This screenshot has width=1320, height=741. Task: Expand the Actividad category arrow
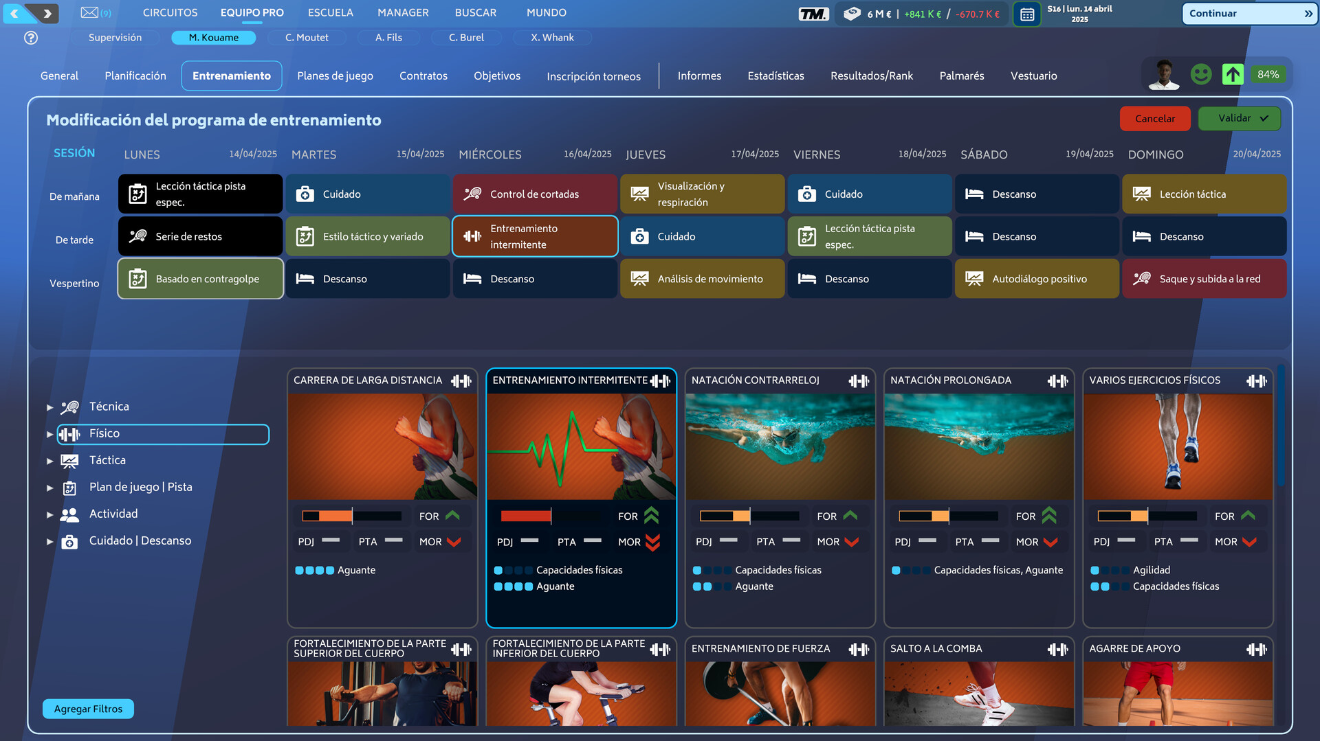coord(49,514)
